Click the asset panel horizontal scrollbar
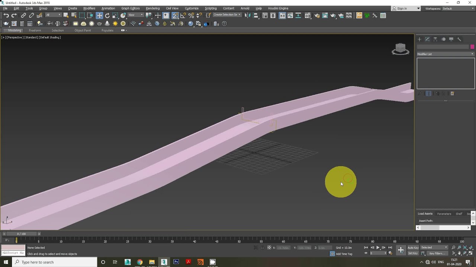Viewport: 476px width, 267px height. pos(444,228)
